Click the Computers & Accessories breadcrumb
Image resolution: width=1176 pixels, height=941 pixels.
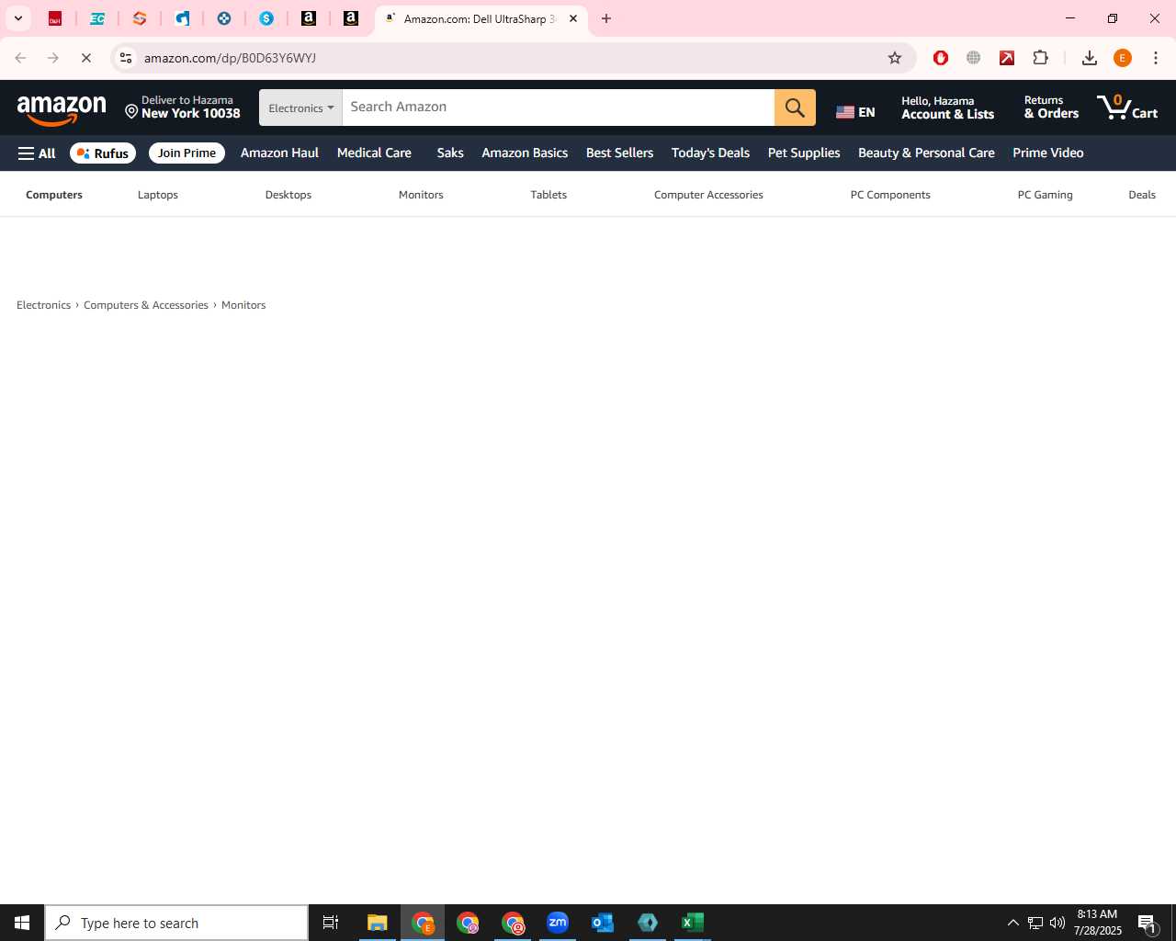(146, 305)
